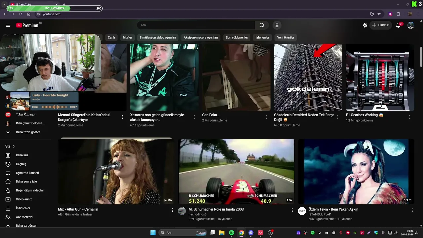The height and width of the screenshot is (238, 423).
Task: Expand the Siz section chevron
Action: tap(14, 146)
